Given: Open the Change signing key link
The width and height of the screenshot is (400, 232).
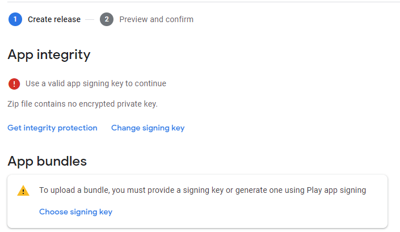Looking at the screenshot, I should click(148, 128).
